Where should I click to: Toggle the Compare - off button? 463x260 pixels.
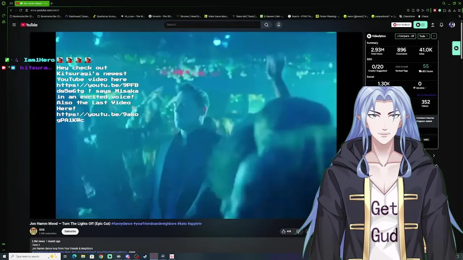pos(405,36)
